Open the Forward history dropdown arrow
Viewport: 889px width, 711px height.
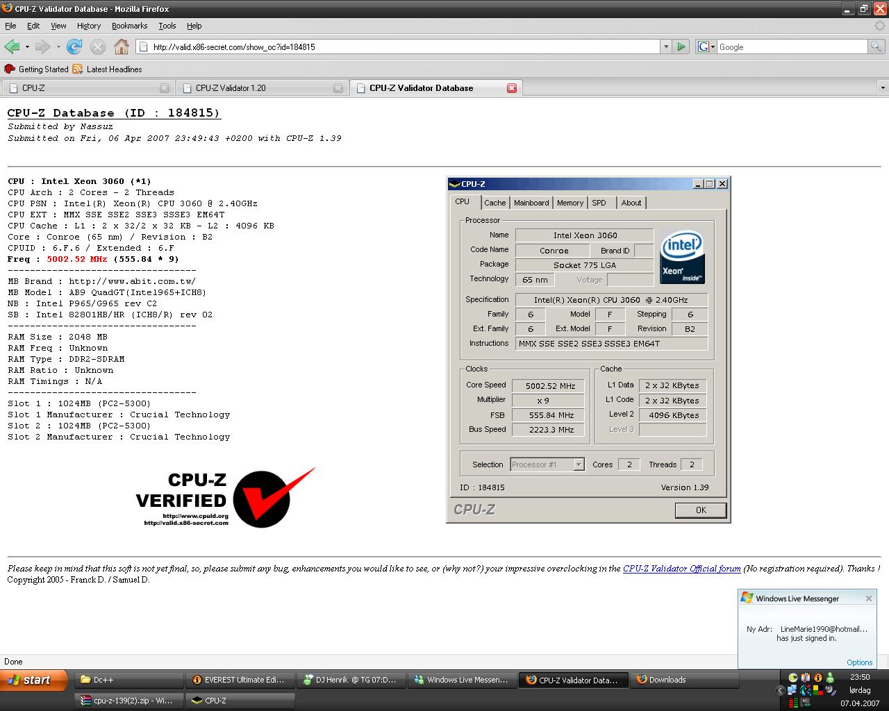coord(58,47)
